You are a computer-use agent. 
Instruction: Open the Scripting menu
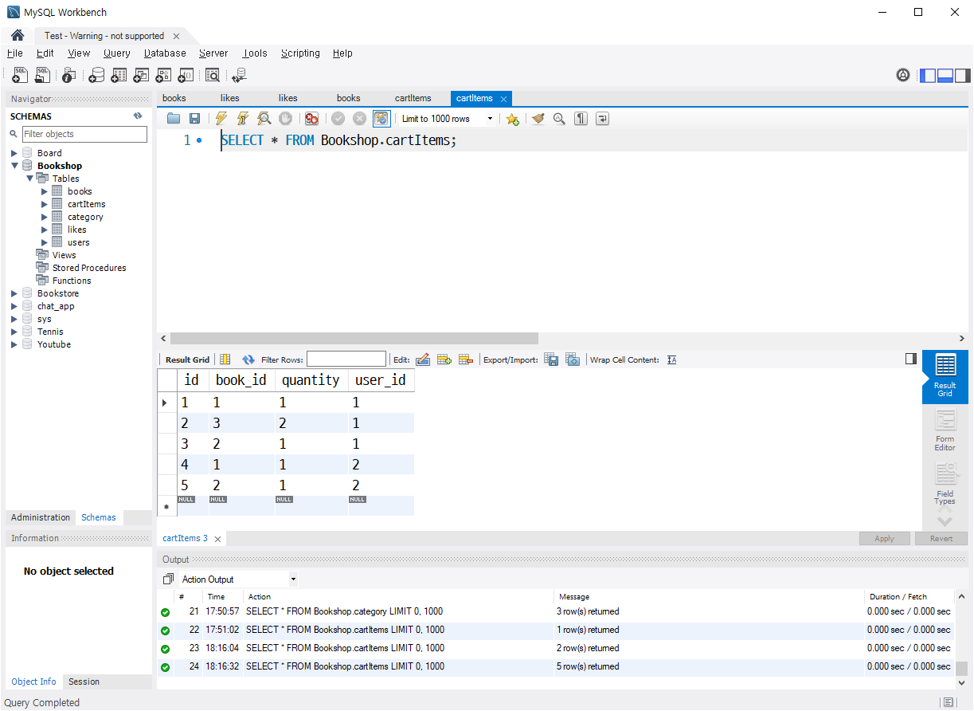pyautogui.click(x=300, y=53)
